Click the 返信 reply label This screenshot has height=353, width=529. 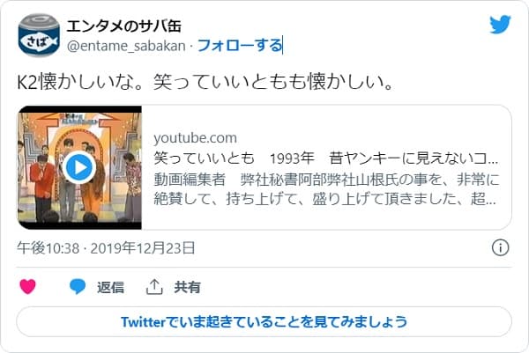(x=110, y=287)
